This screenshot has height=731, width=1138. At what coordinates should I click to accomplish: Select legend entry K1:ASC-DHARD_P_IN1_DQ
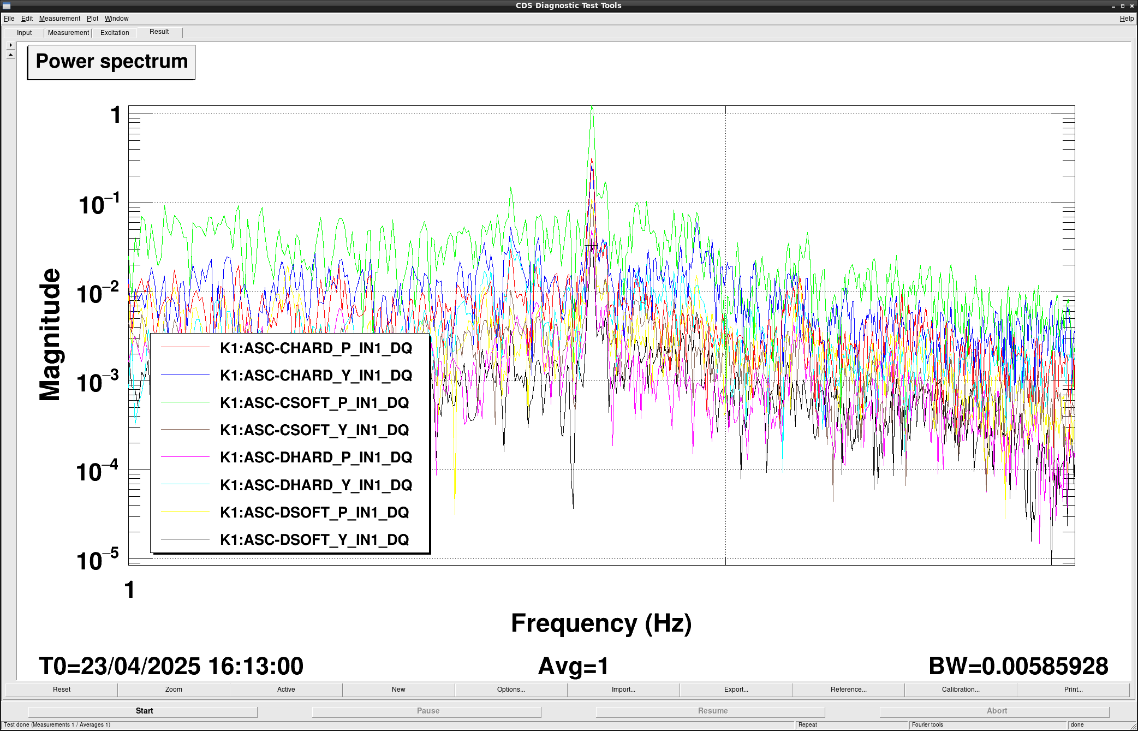point(316,457)
